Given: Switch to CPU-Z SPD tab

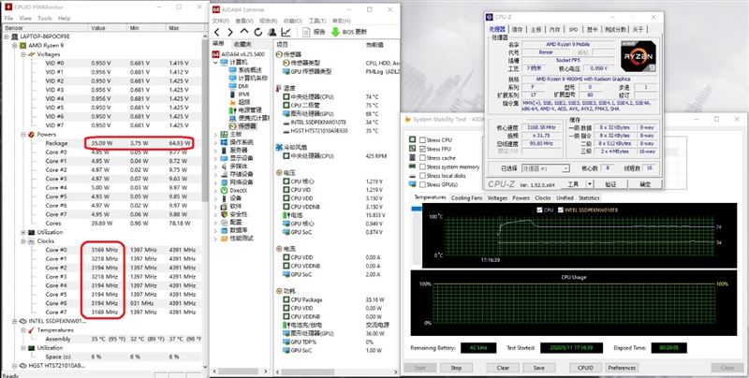Looking at the screenshot, I should point(573,30).
